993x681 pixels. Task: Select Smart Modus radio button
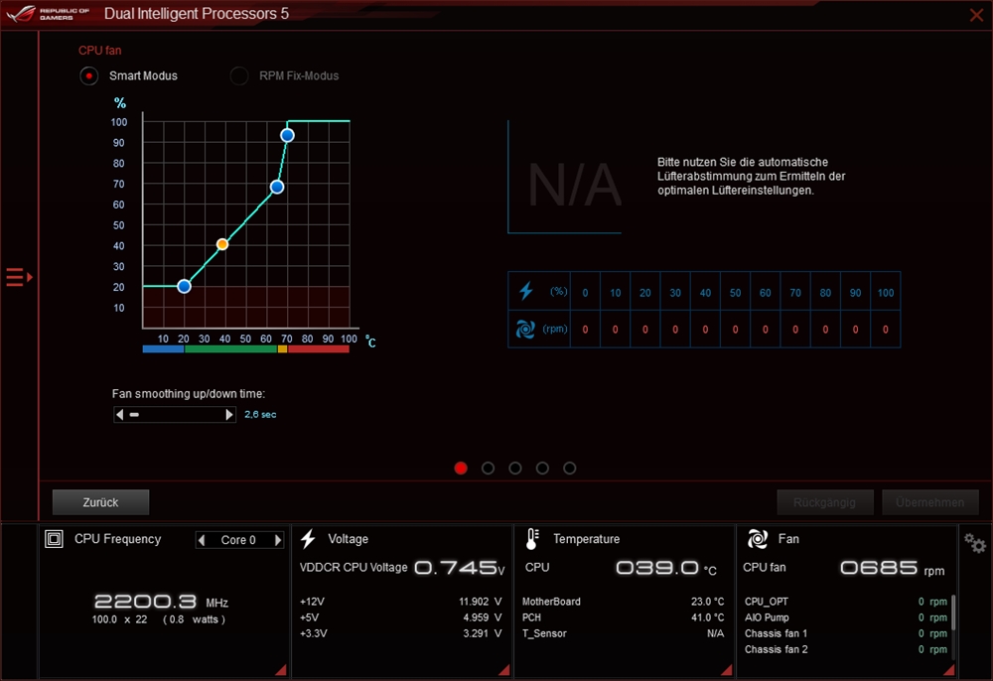point(89,75)
